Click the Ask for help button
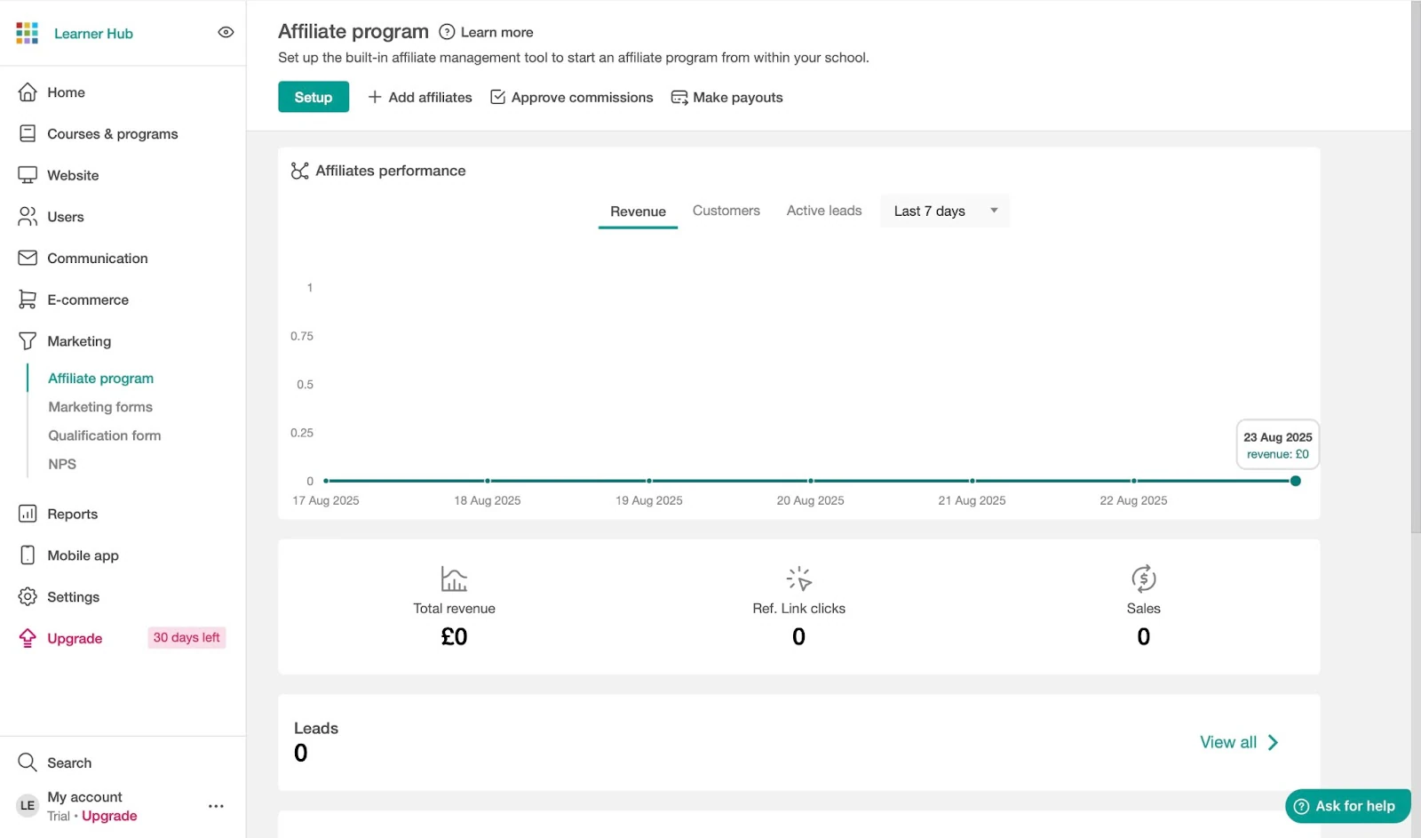This screenshot has height=838, width=1421. pyautogui.click(x=1347, y=806)
